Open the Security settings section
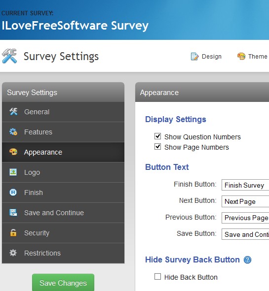The image size is (269, 291). 63,233
